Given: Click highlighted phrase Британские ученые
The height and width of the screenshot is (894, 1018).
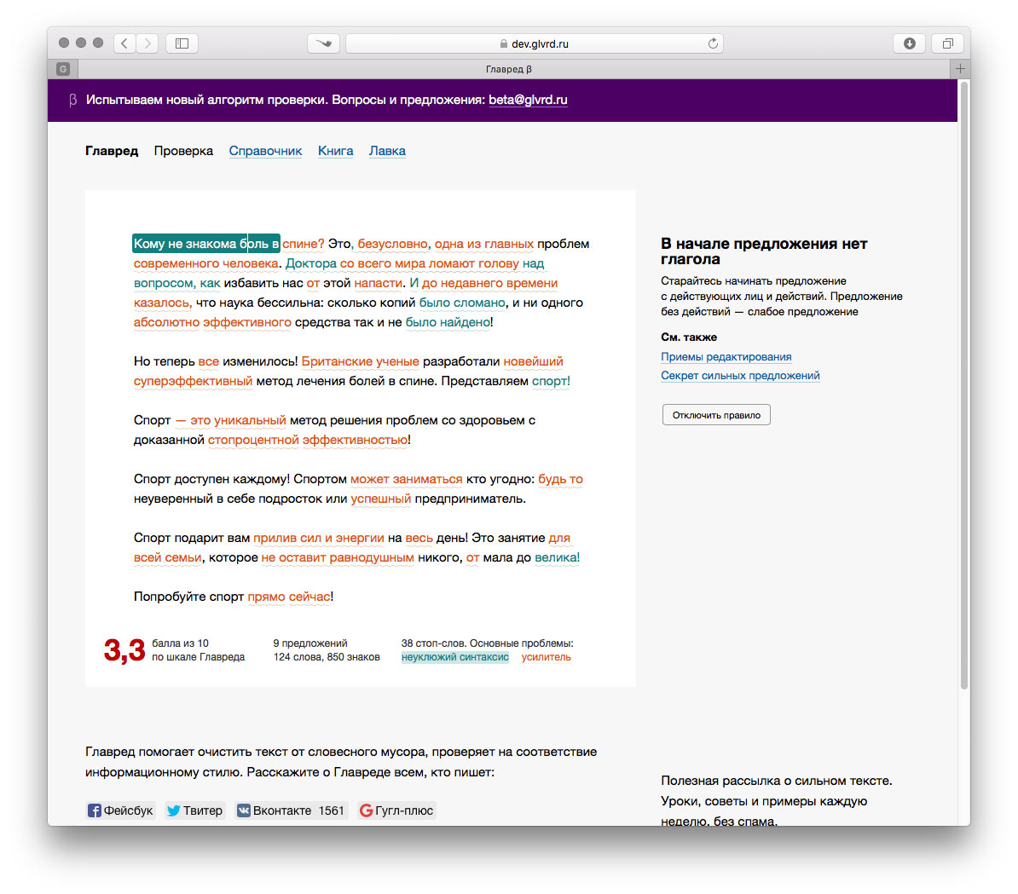Looking at the screenshot, I should point(360,361).
